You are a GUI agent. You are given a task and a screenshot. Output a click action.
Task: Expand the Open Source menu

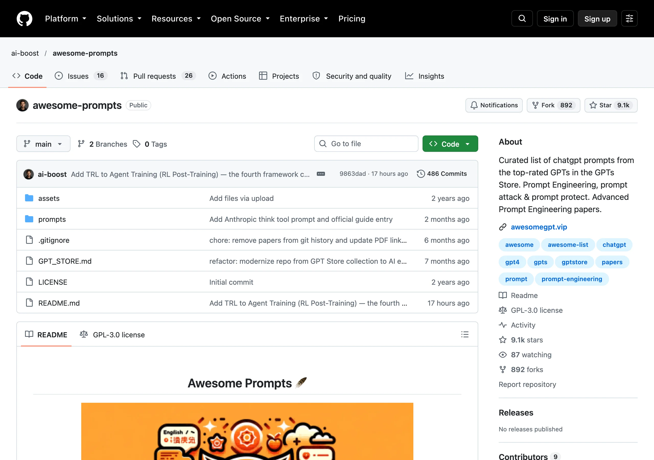pos(240,18)
